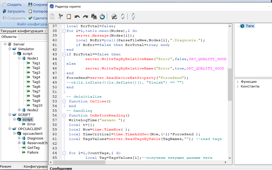272x170 pixels.
Task: Fold the for loop on line 38
Action: 64,31
